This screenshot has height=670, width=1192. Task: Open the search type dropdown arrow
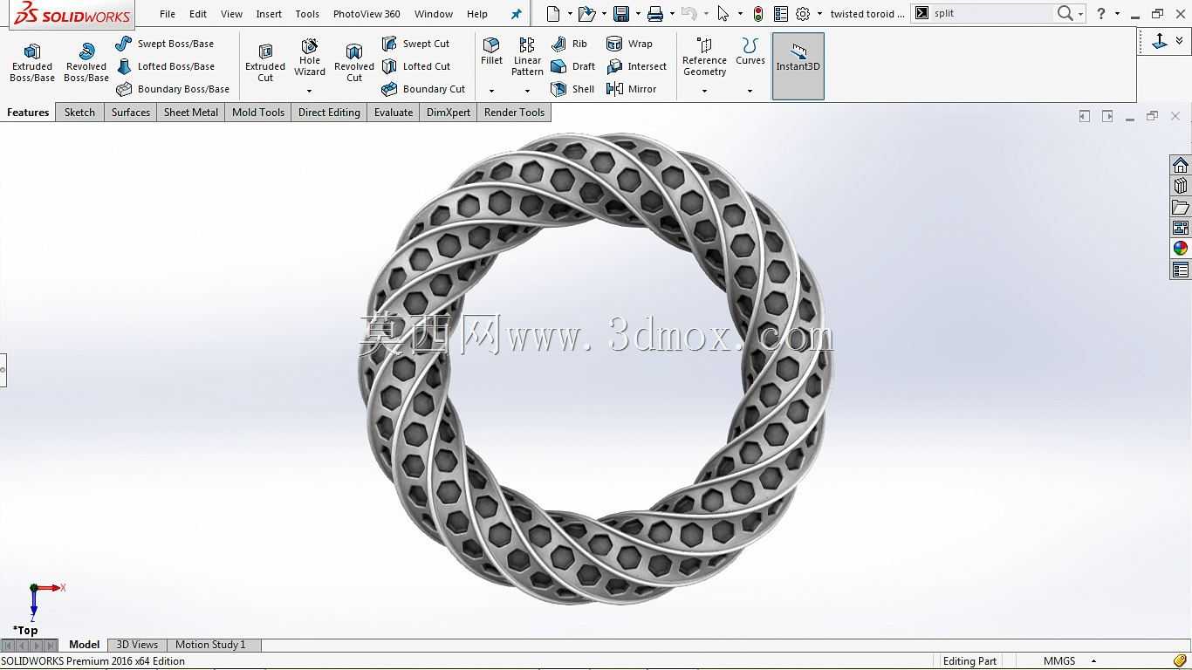coord(1080,14)
